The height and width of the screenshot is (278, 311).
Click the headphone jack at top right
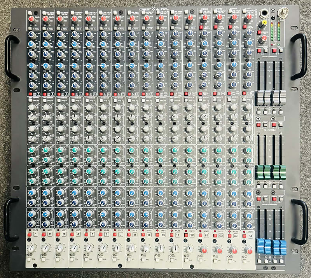tap(264, 13)
